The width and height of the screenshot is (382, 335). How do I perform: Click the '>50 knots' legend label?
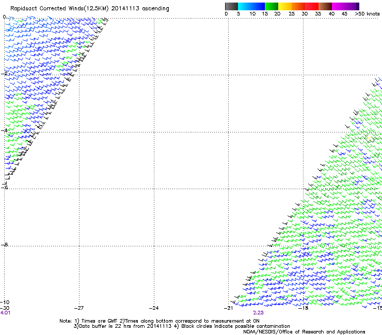(367, 14)
